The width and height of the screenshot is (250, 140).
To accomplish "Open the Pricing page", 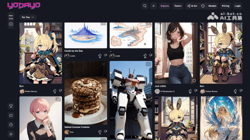I will (x=225, y=6).
